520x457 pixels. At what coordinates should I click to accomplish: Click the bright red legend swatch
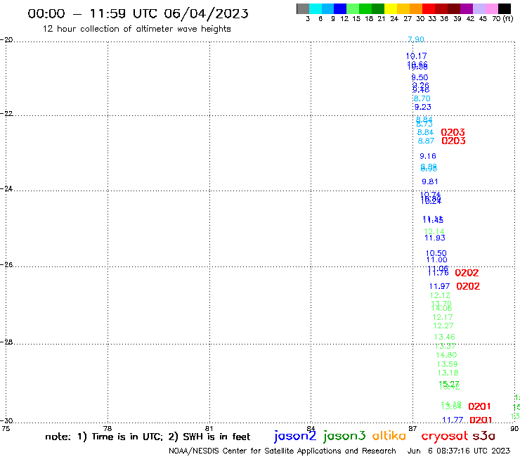pyautogui.click(x=429, y=8)
